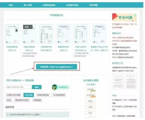Expand FAQ question 1 about 免费学历电子认证服务

tap(37, 115)
